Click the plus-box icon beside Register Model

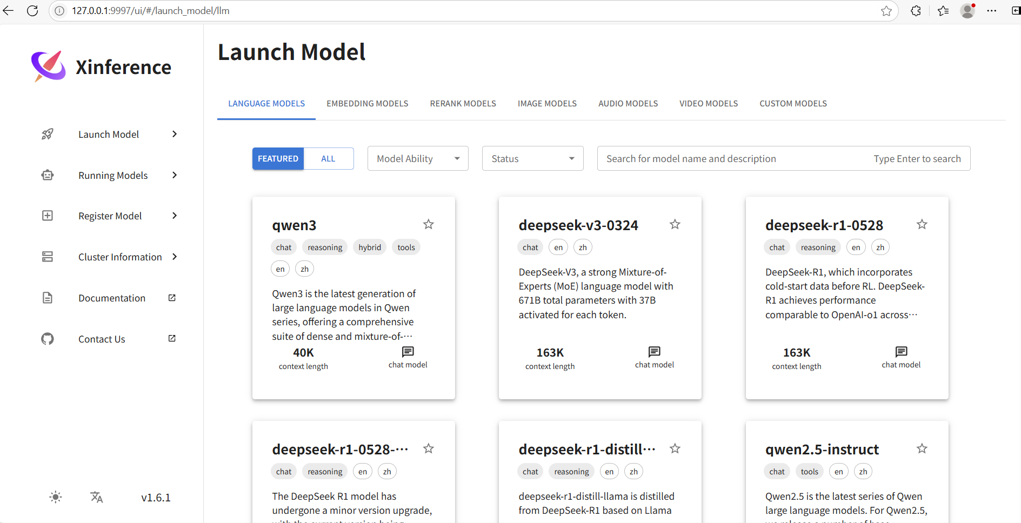click(48, 216)
